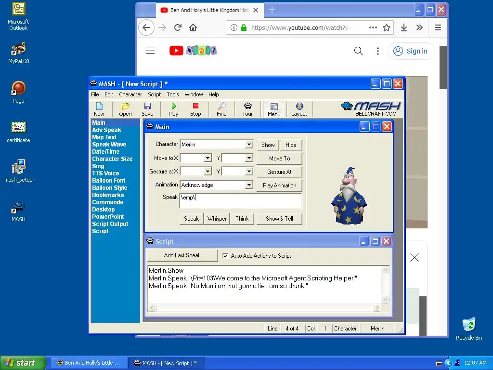Click the Whisper button
Image resolution: width=493 pixels, height=370 pixels.
pyautogui.click(x=217, y=219)
